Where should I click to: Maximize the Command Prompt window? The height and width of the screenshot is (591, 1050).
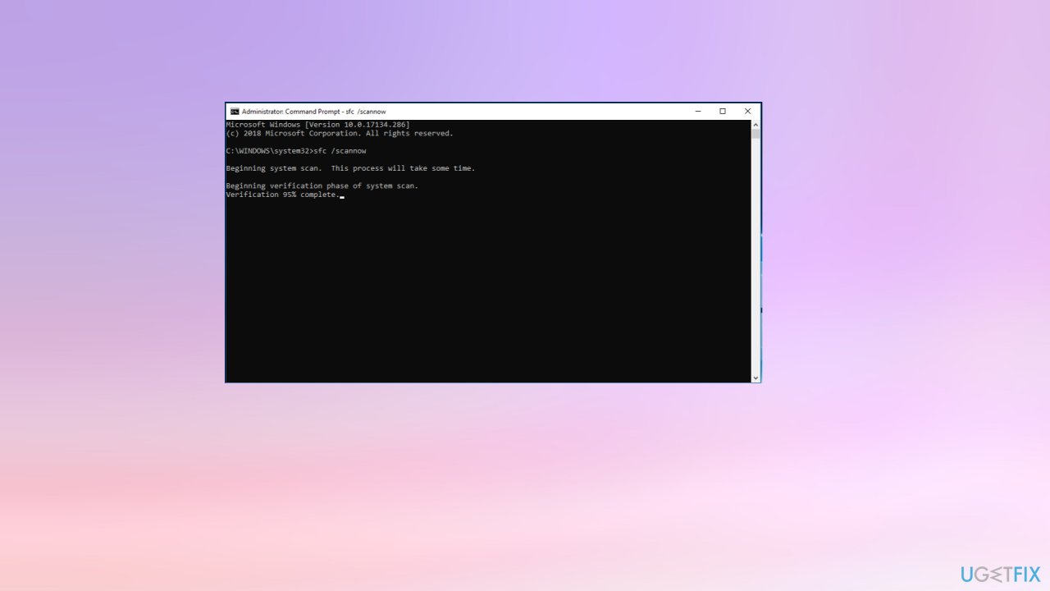click(723, 112)
